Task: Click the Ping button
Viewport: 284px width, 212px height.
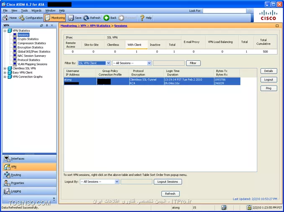Action: pos(269,88)
